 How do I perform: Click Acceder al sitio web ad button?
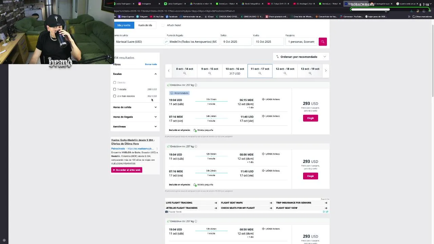tap(126, 170)
